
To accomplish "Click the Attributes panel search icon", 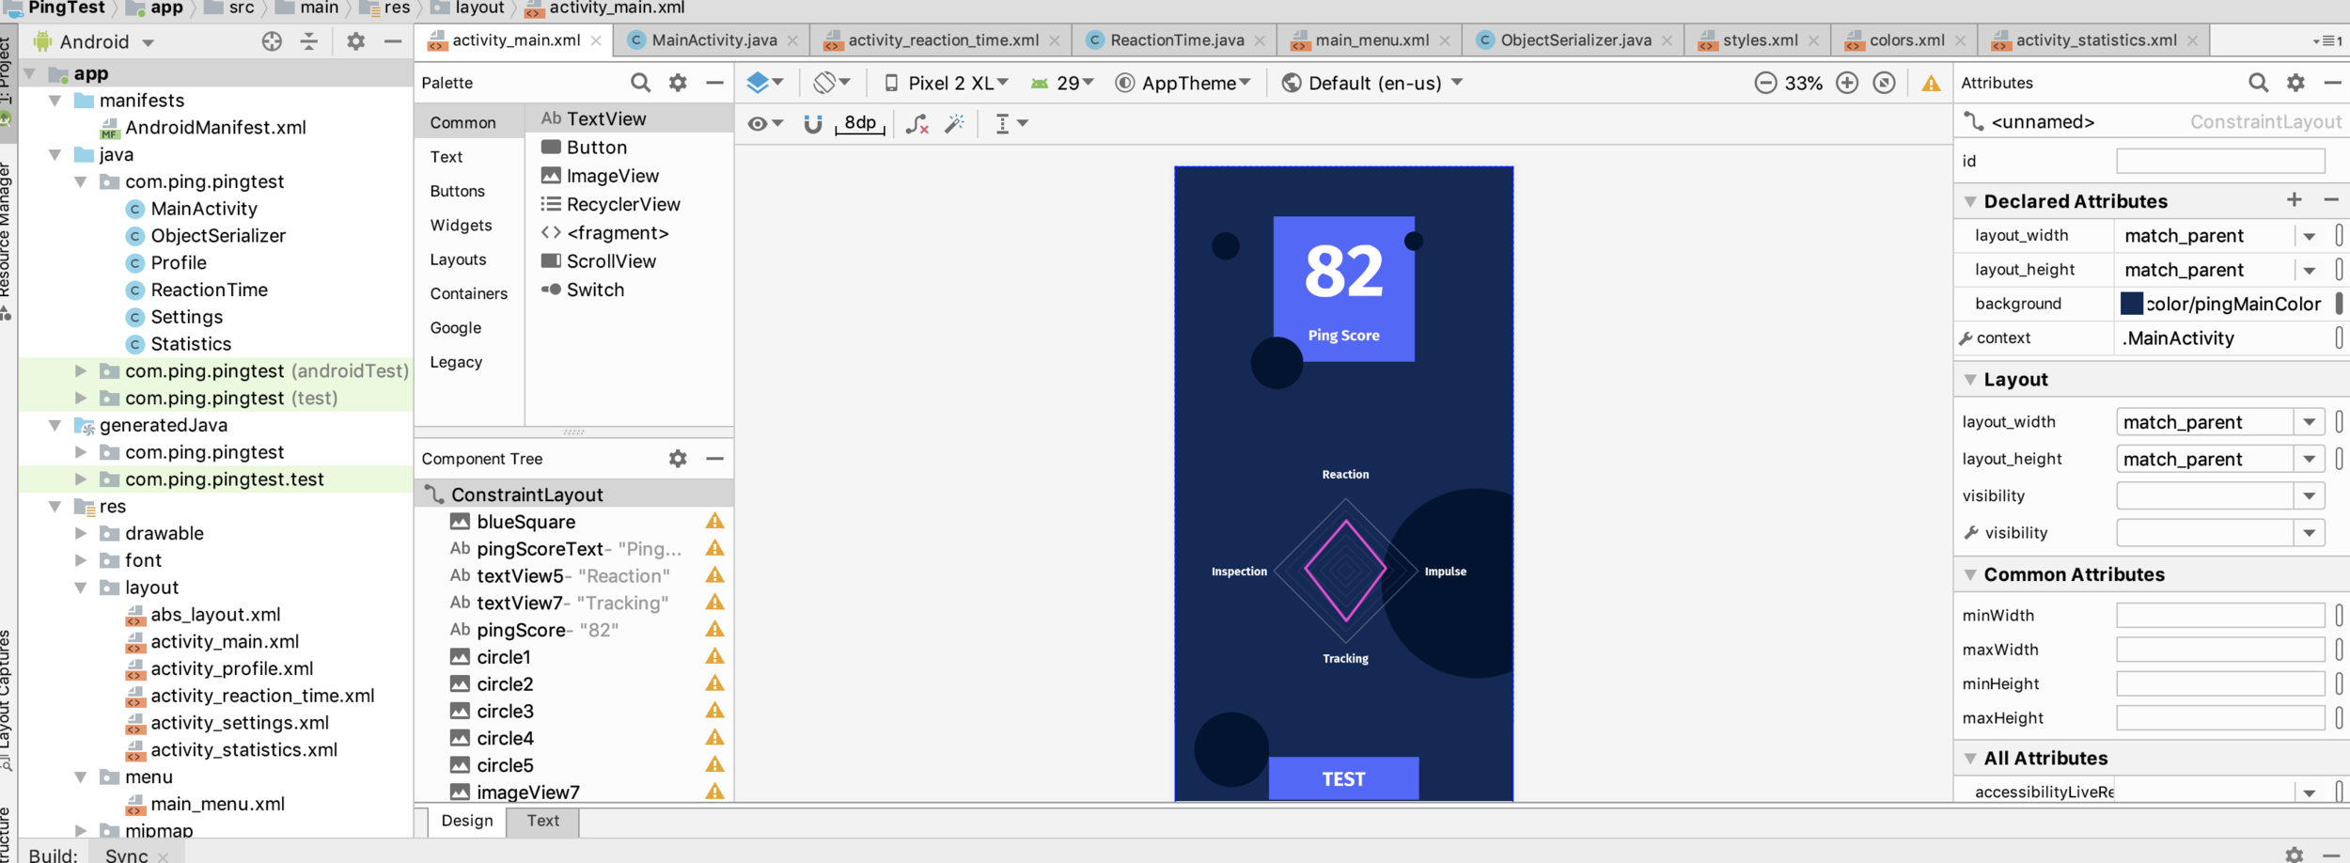I will tap(2260, 83).
